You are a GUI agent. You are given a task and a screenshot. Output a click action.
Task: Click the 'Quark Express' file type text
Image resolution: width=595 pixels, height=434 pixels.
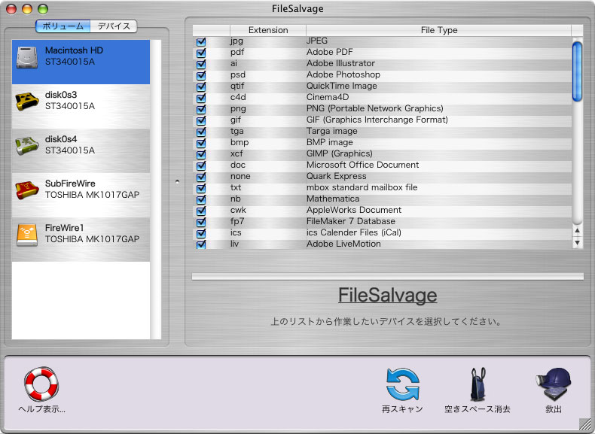pyautogui.click(x=337, y=176)
